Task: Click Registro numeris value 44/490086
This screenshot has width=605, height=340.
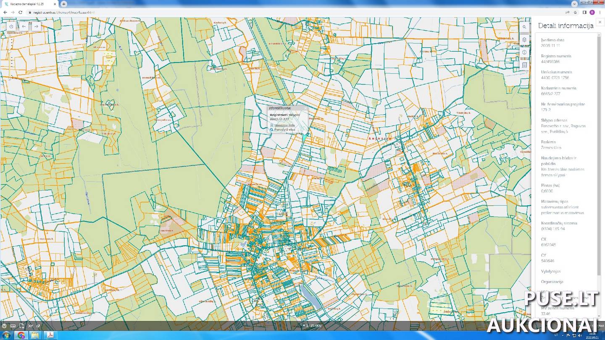Action: (x=550, y=62)
